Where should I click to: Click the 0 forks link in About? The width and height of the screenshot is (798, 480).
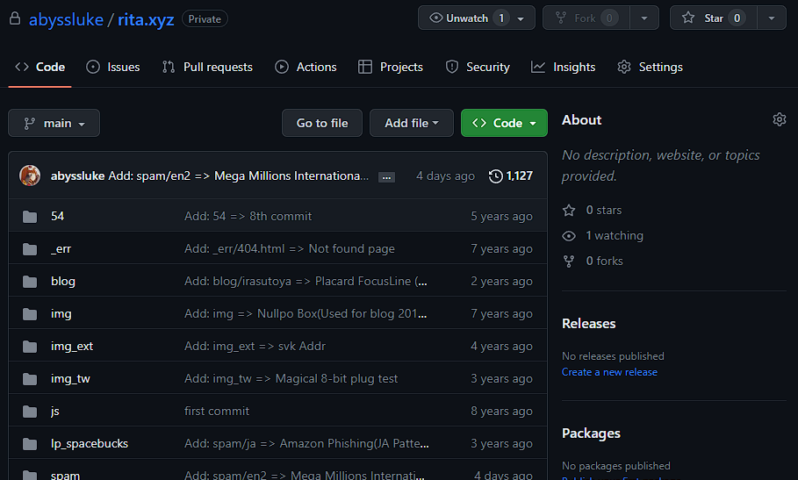[x=593, y=261]
